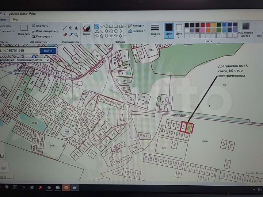The image size is (263, 197).
Task: Pick the Down arrow shape
Action: click(106, 36)
